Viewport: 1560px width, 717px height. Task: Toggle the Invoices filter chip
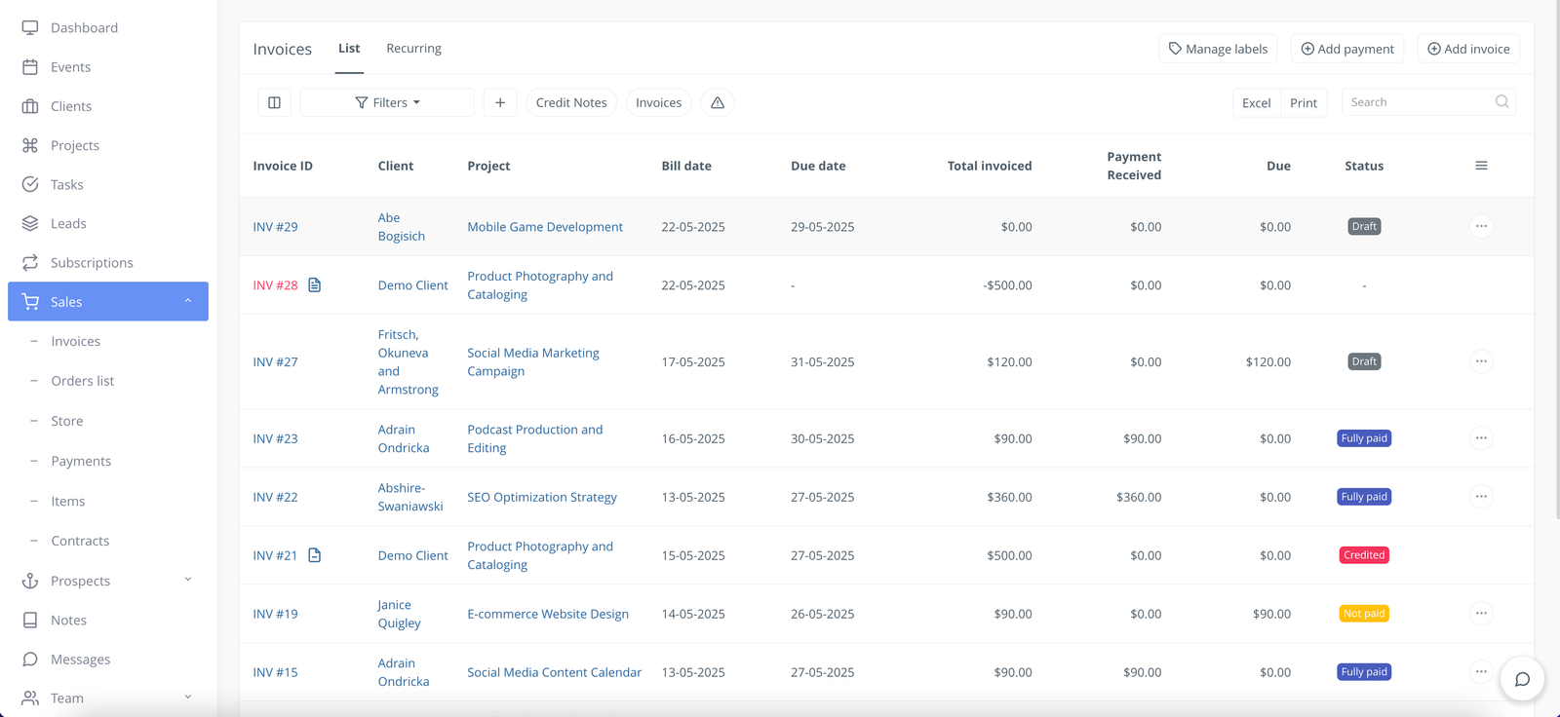point(658,102)
